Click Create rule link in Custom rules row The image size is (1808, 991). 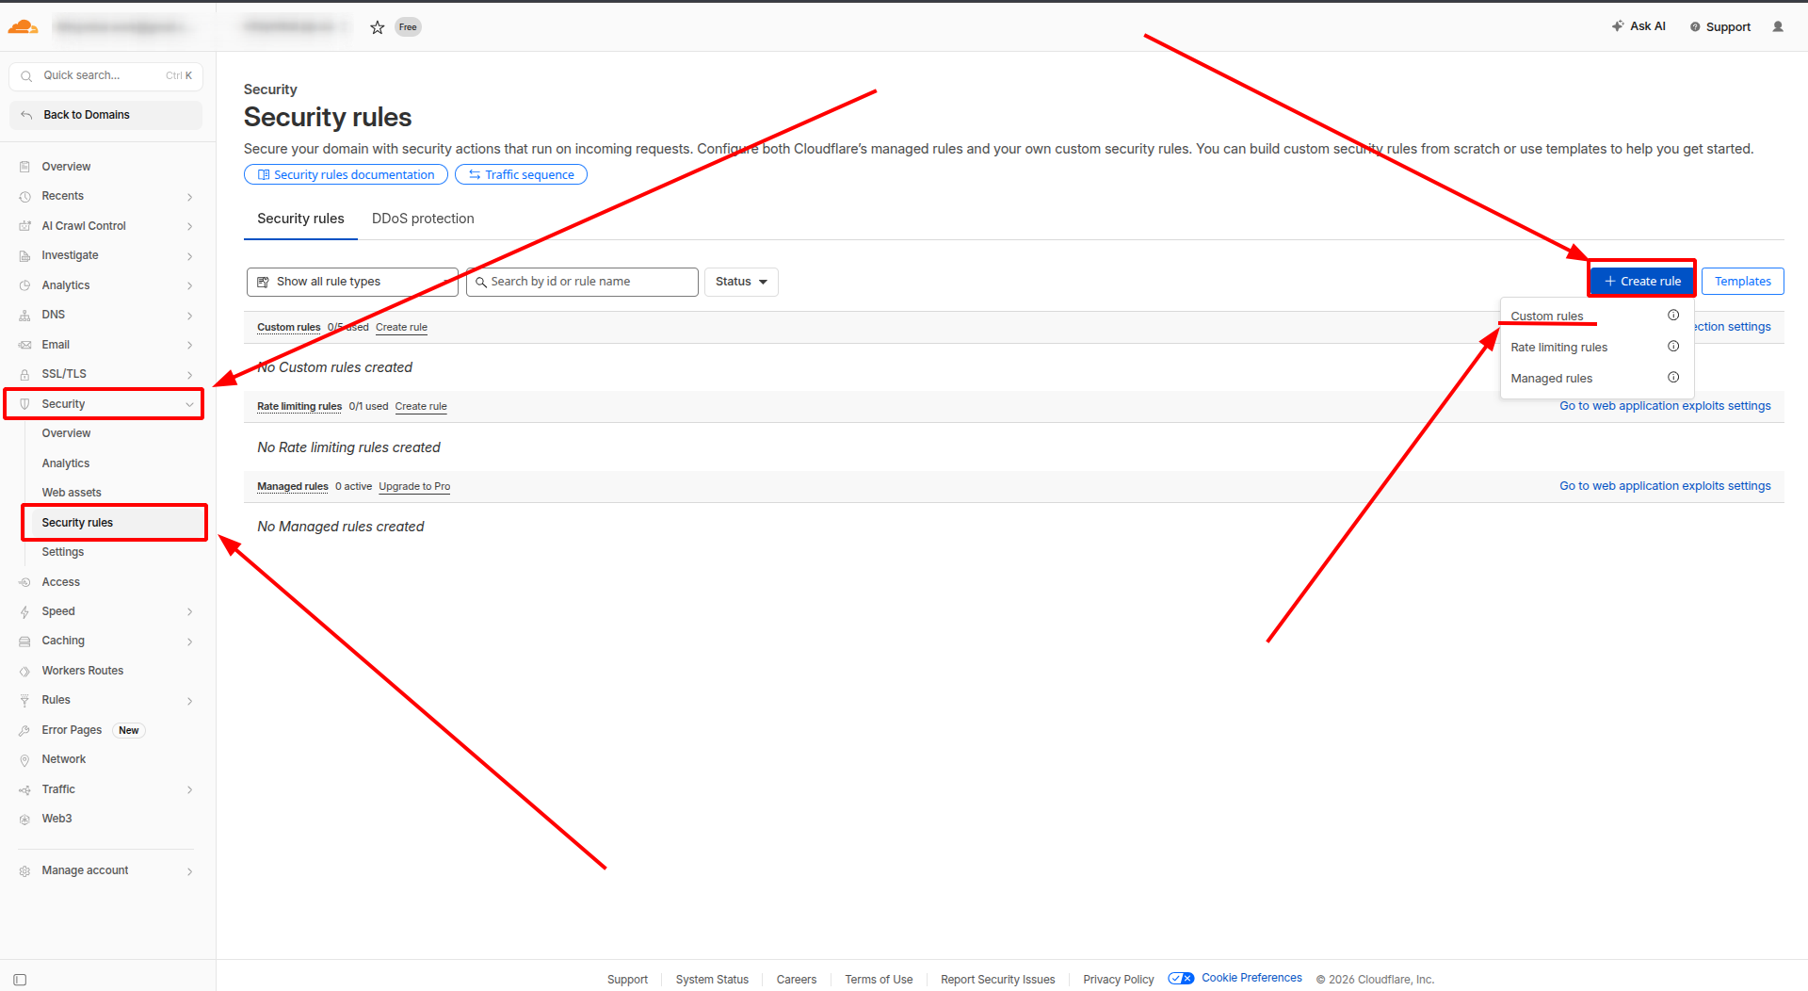(401, 328)
